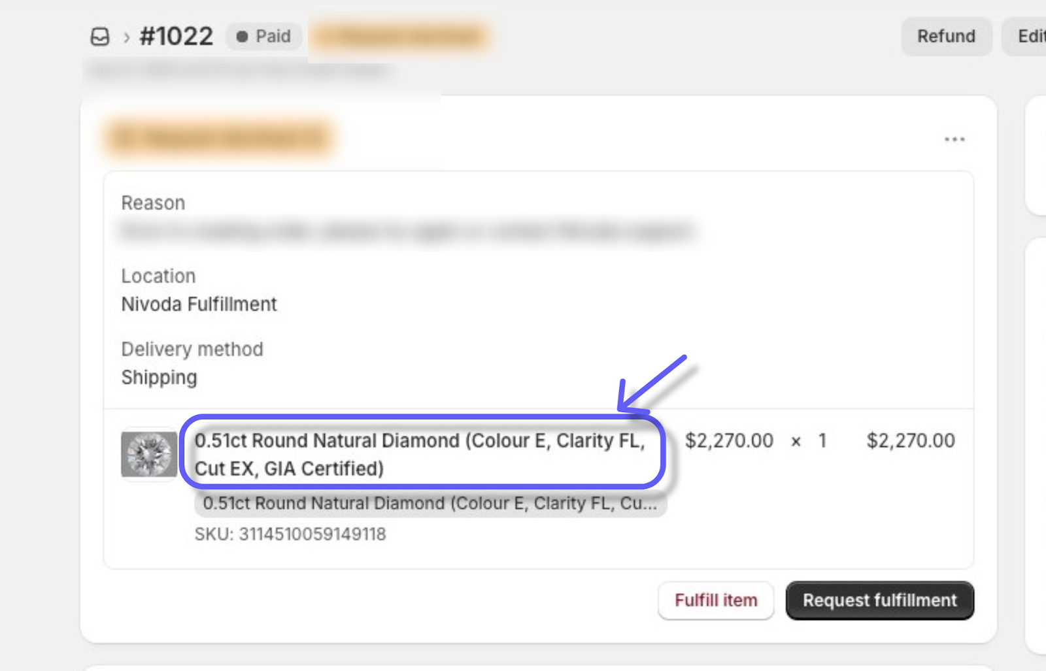Open the orders inbox icon
1046x671 pixels.
click(100, 37)
